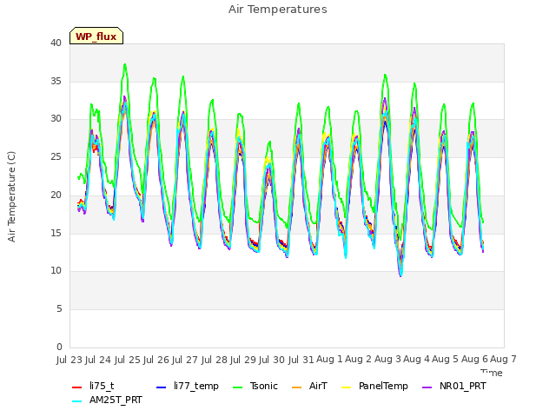The height and width of the screenshot is (417, 556).
Task: Click the Air Temperatures chart title
Action: click(x=278, y=10)
